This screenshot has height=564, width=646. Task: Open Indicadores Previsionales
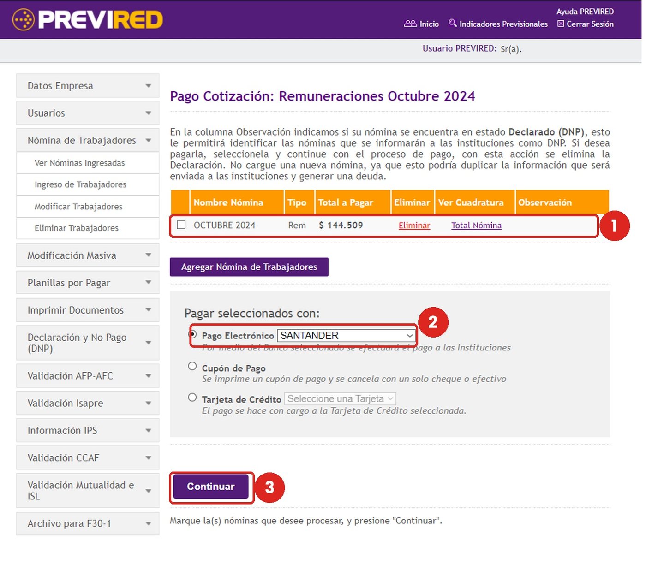503,24
